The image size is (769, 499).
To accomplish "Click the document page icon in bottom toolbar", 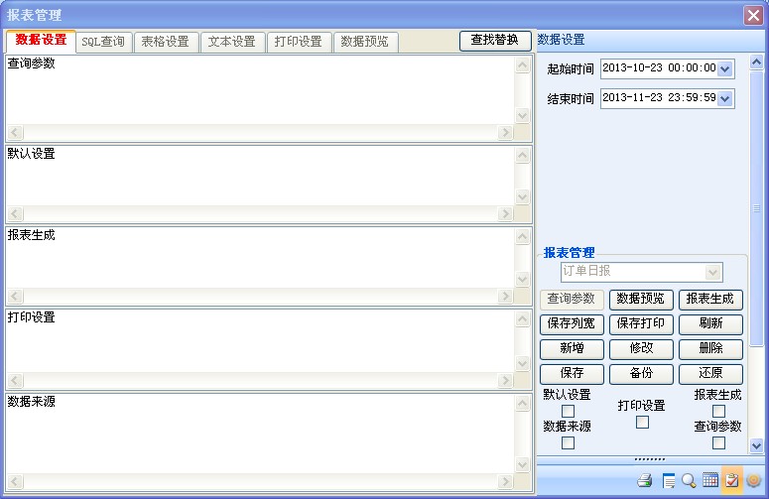I will 668,480.
